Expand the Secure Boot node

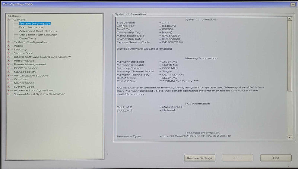click(x=9, y=53)
